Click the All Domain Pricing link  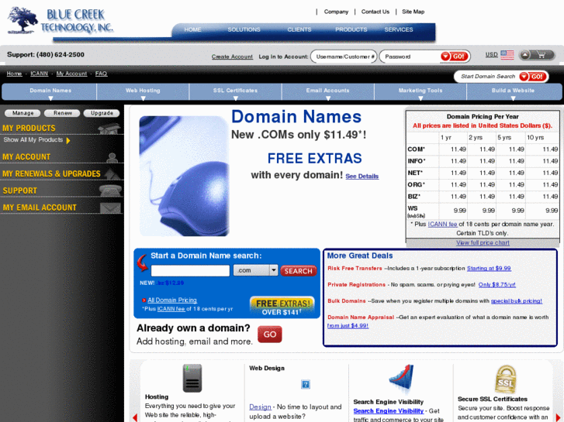click(172, 300)
